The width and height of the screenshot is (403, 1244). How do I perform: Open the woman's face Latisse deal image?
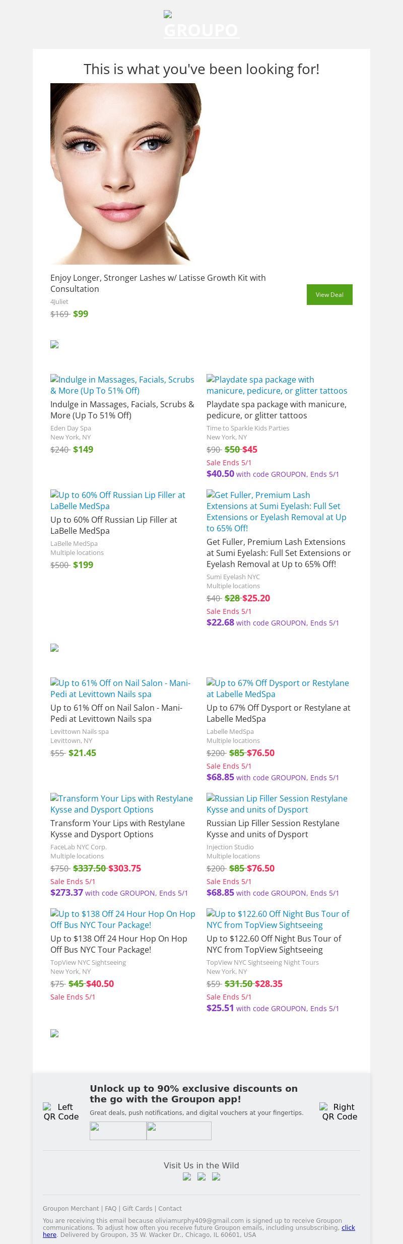[x=126, y=174]
